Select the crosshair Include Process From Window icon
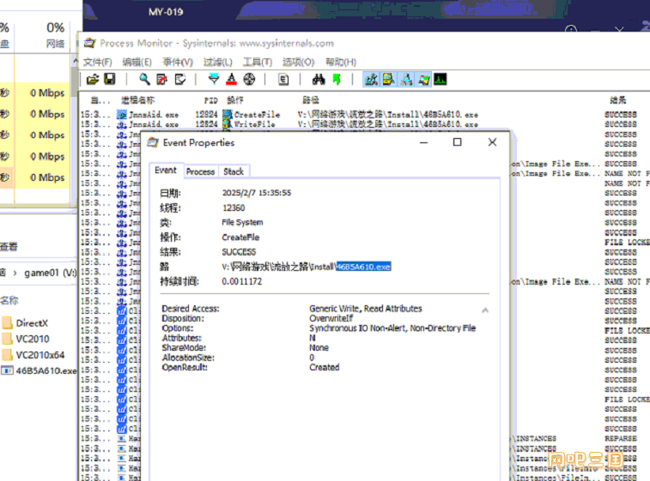 click(x=249, y=79)
